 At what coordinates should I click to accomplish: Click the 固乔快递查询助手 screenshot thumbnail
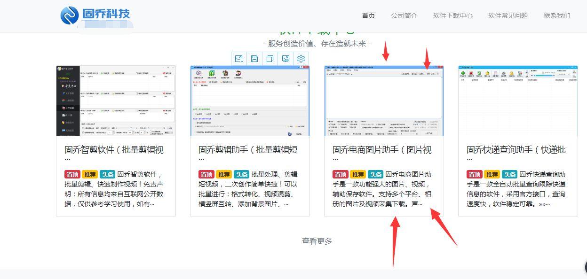518,101
